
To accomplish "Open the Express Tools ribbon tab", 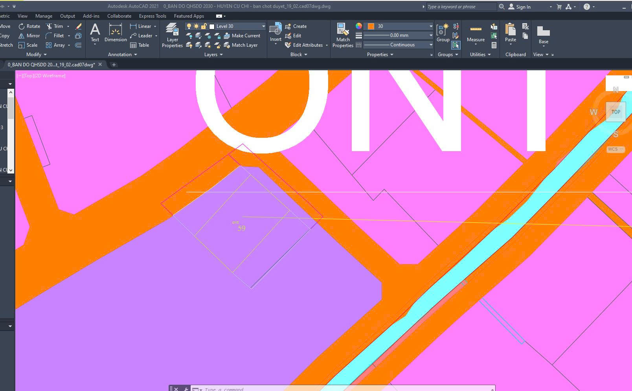I will tap(152, 16).
